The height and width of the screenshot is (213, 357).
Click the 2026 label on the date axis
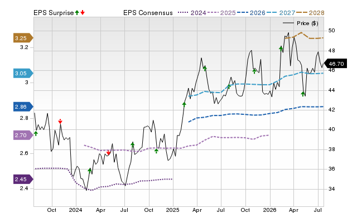(x=270, y=210)
